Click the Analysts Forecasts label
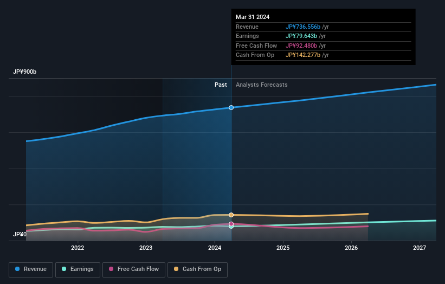The width and height of the screenshot is (445, 284). [261, 85]
